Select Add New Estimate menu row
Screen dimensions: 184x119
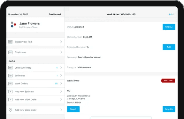coord(35,91)
